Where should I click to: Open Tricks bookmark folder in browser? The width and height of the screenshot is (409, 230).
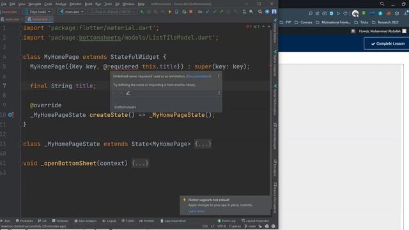[361, 22]
